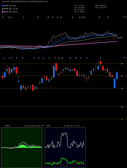
Task: Click the last blue candlestick at far right
Action: (117, 76)
